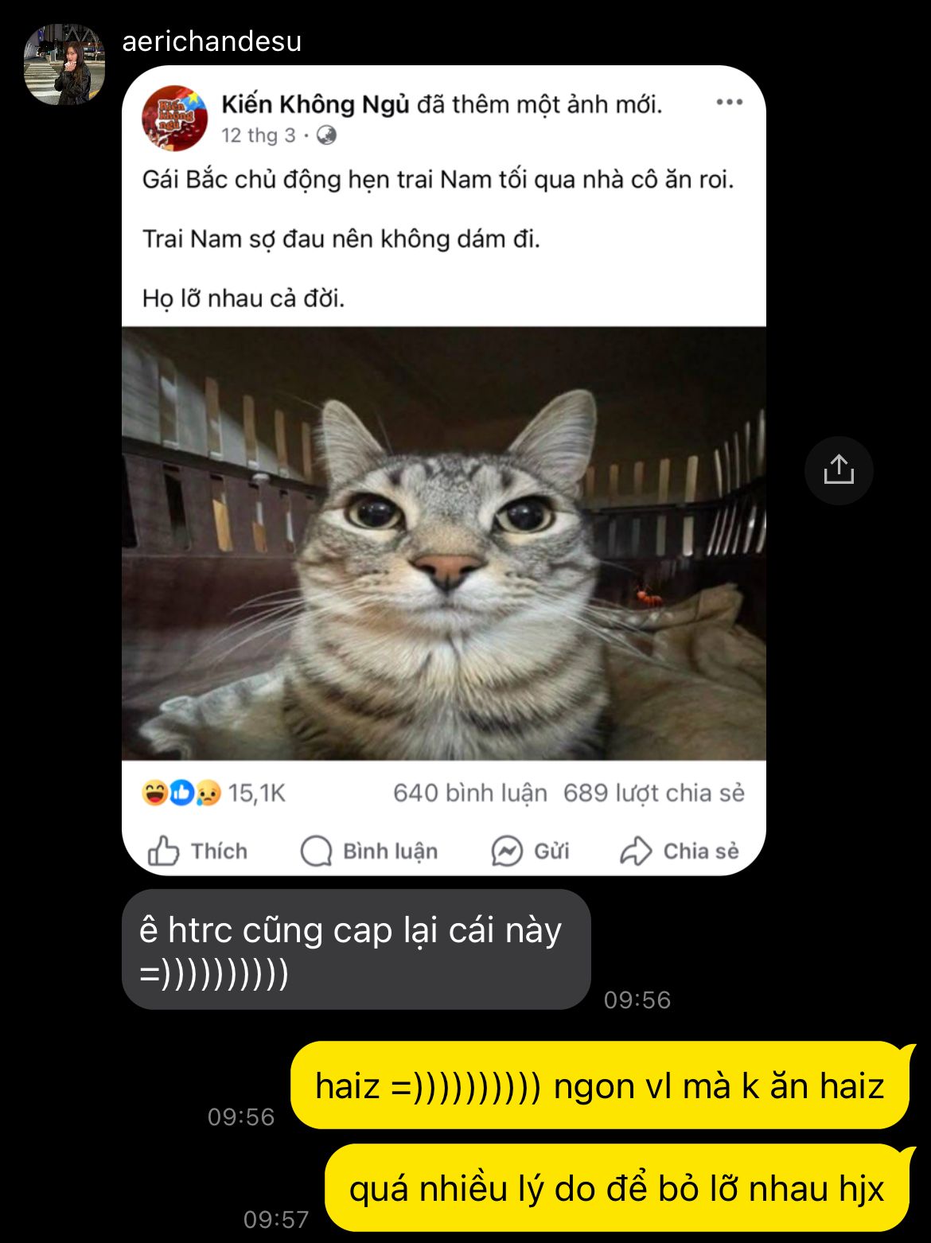Viewport: 931px width, 1243px height.
Task: Open the 689 lượt chia sẻ count
Action: [x=654, y=793]
